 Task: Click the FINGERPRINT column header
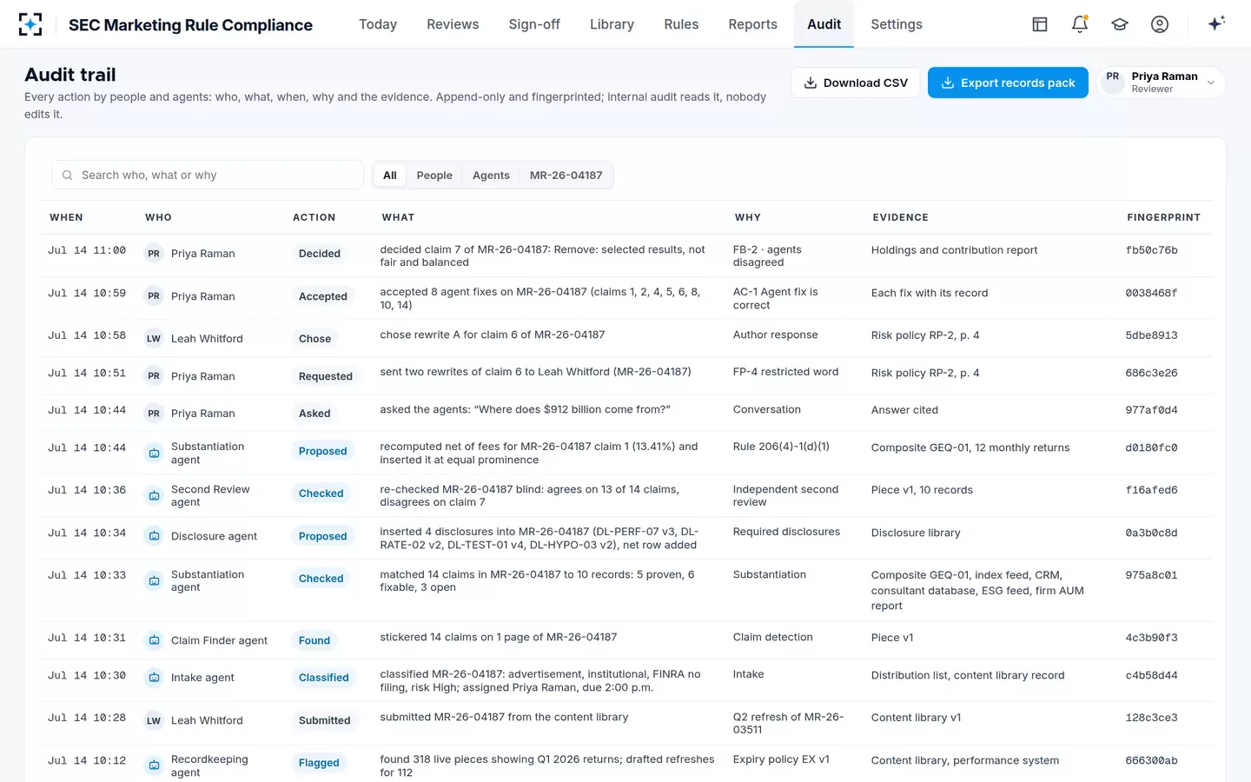click(1163, 217)
